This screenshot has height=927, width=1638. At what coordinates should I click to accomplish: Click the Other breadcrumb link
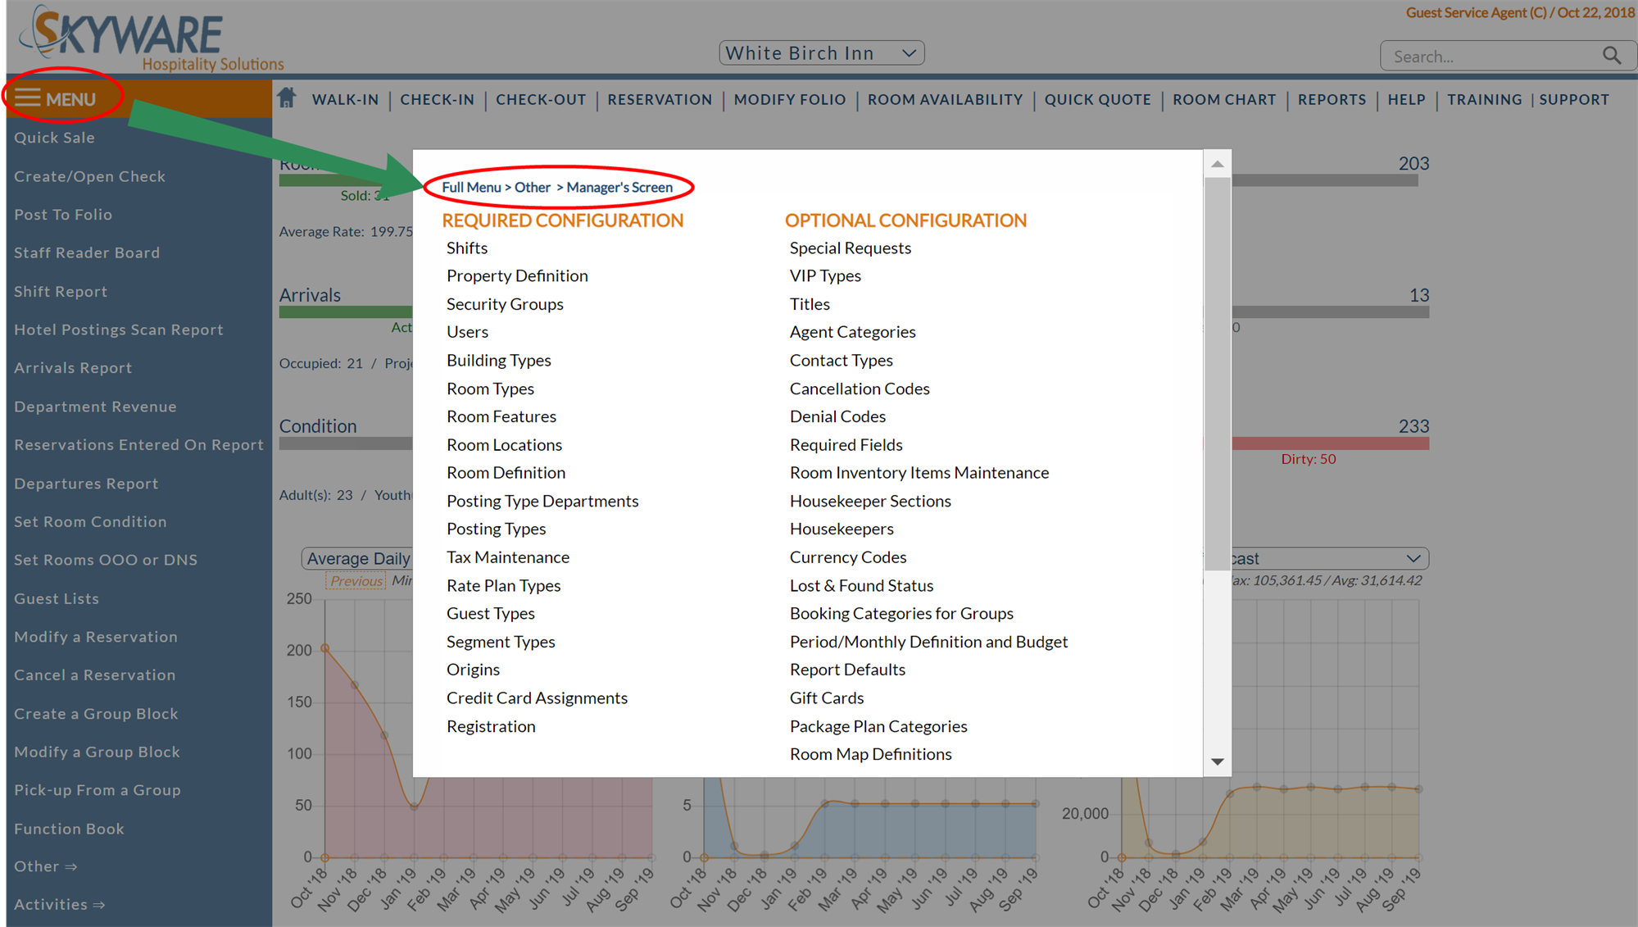(x=533, y=187)
